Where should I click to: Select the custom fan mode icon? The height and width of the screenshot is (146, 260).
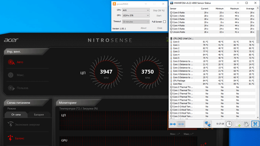click(11, 88)
